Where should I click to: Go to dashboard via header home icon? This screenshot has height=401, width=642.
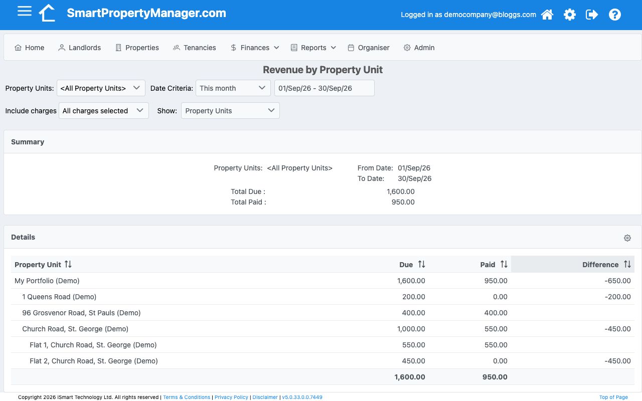[x=547, y=15]
